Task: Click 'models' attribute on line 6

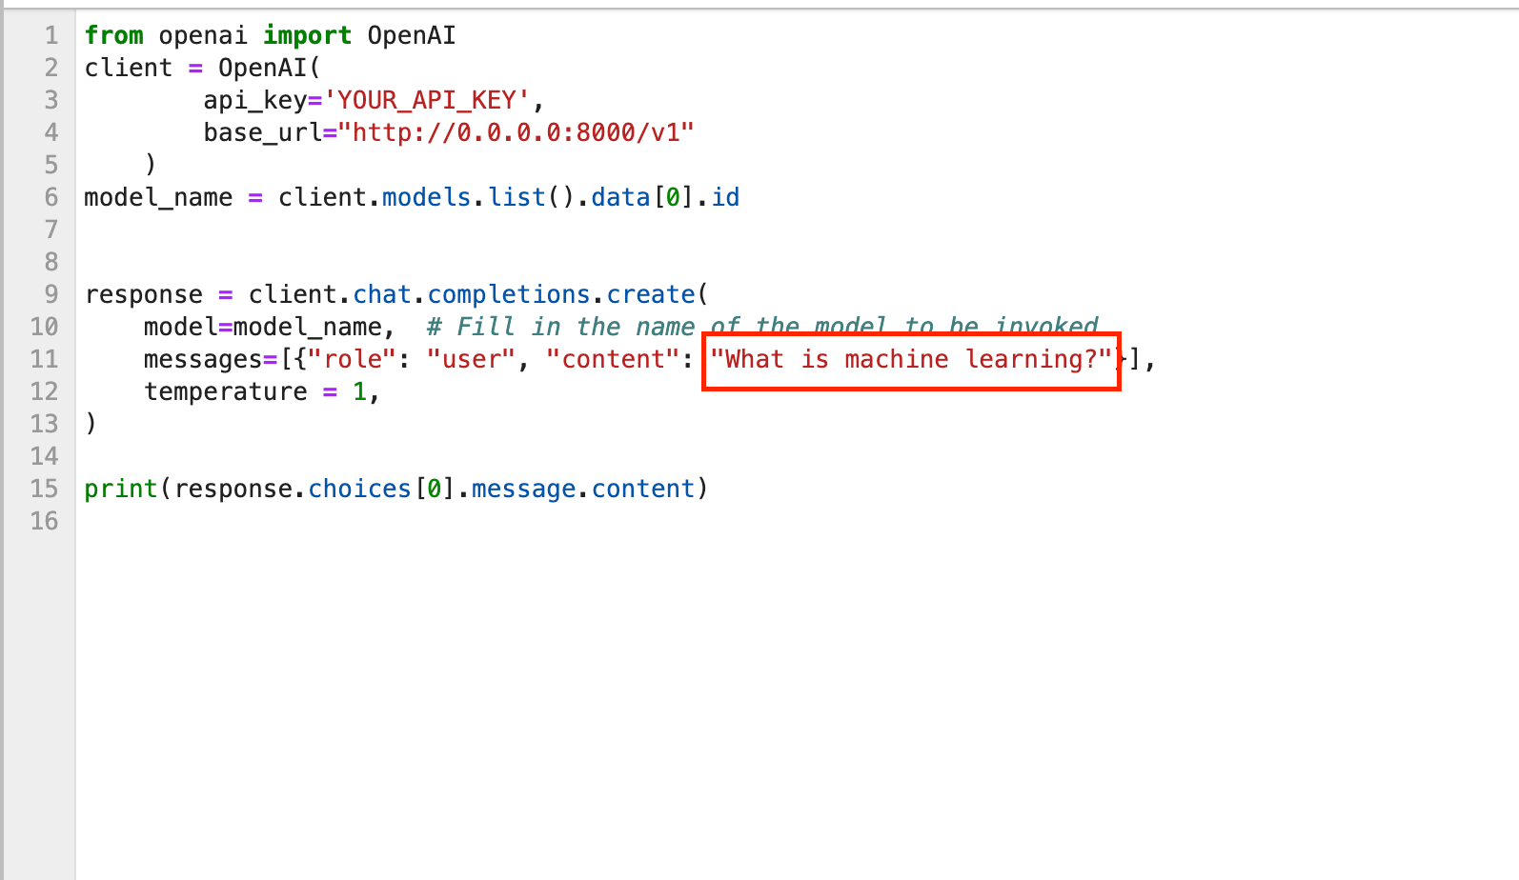Action: tap(426, 198)
